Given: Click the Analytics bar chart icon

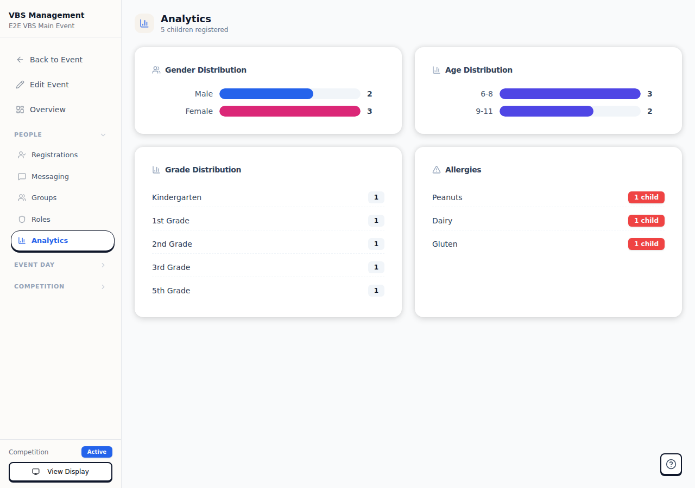Looking at the screenshot, I should [x=23, y=240].
